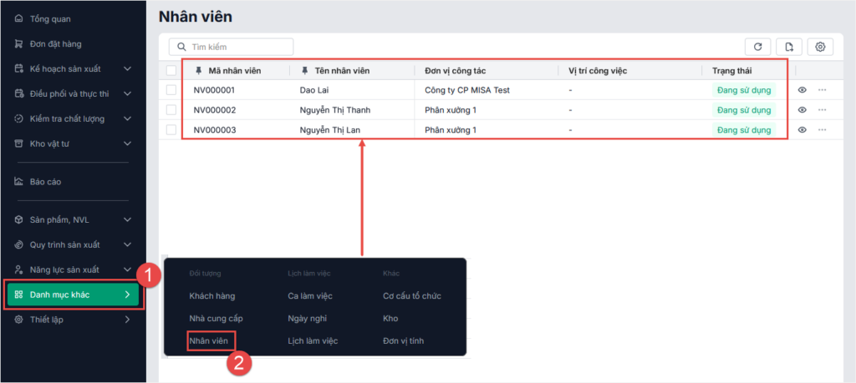Expand Quy trình sản xuất chevron
Viewport: 856px width, 383px height.
127,245
